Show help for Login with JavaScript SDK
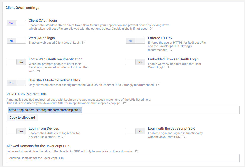This screenshot has height=167, width=245. [184, 137]
